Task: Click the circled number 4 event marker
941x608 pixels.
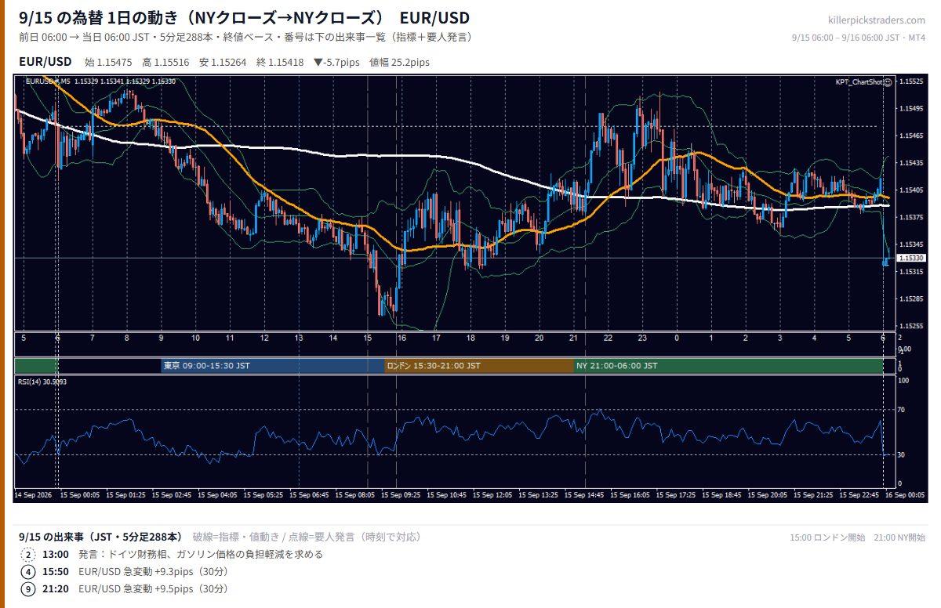Action: pyautogui.click(x=28, y=571)
